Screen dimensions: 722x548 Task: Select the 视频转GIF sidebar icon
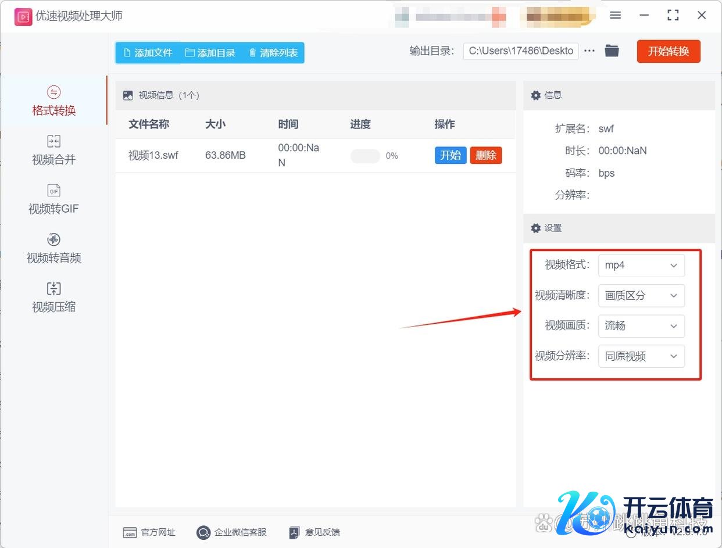coord(53,191)
